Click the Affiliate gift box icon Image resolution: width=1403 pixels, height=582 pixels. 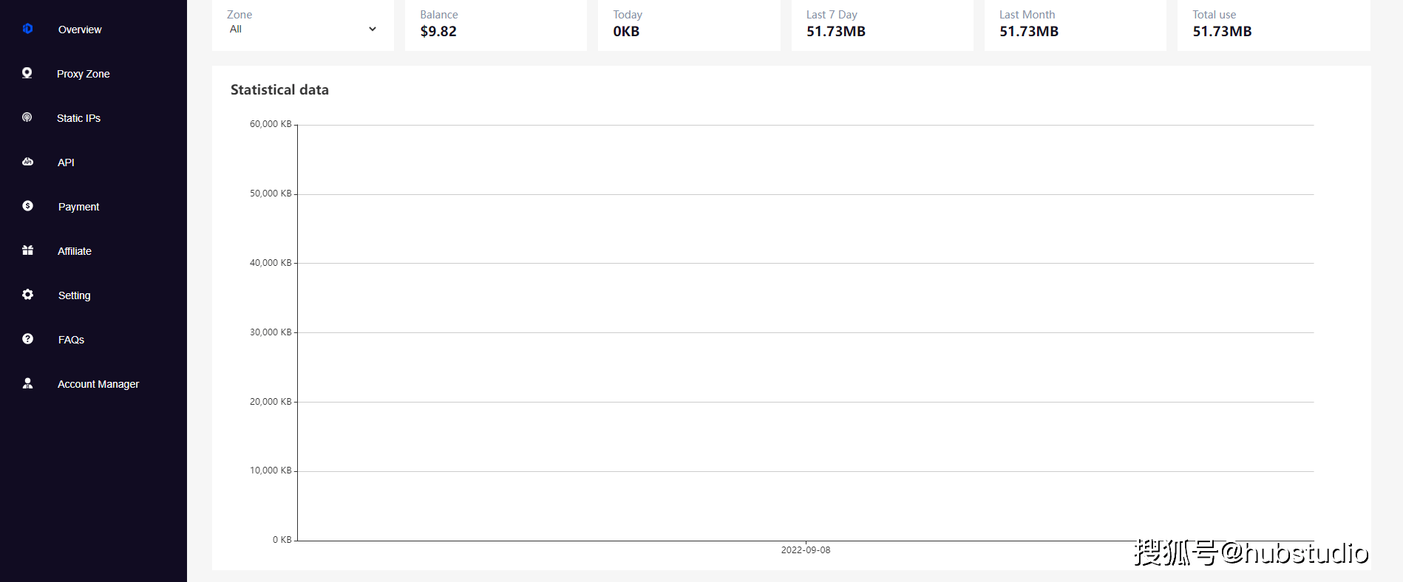coord(27,250)
